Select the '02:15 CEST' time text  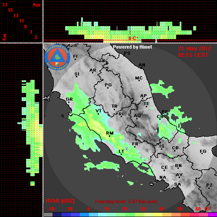(193, 55)
